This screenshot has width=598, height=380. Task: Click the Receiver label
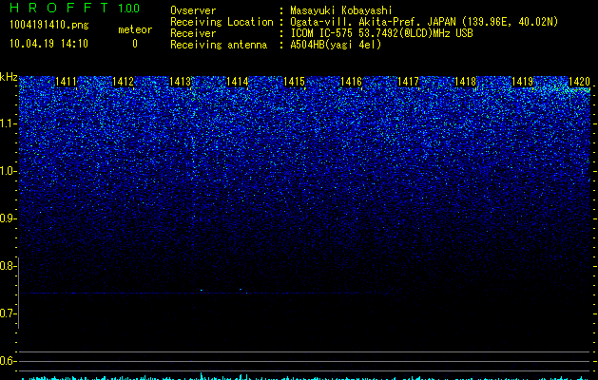[x=193, y=33]
